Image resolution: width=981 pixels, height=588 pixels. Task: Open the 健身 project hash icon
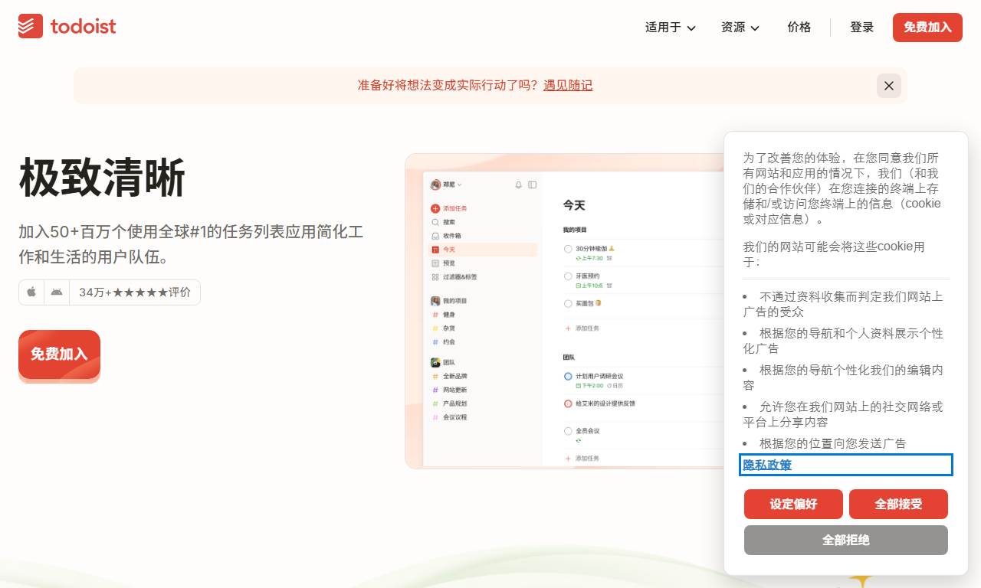(435, 315)
